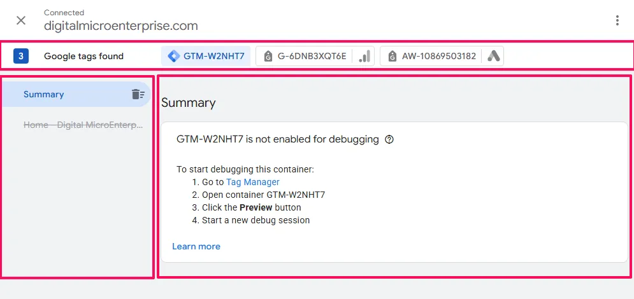Screen dimensions: 634x299
Task: Switch to the AW-10869503182 tag tab
Action: point(438,56)
